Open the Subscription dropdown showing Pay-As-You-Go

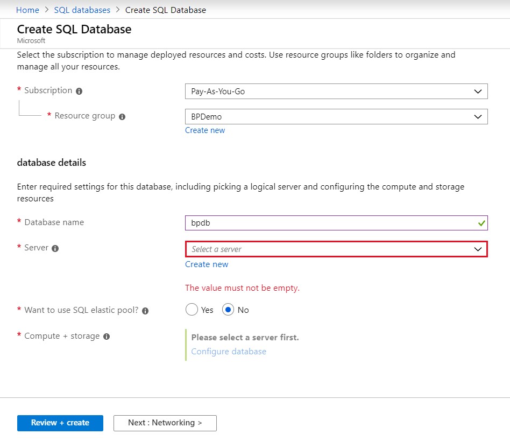tap(336, 91)
